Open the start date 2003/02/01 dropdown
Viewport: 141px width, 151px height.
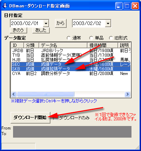coord(46,23)
